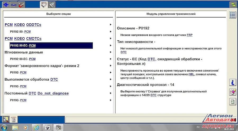The width and height of the screenshot is (238, 131).
Task: Expand the 'Выполняется обработка DTC' row arrow
Action: pos(111,79)
